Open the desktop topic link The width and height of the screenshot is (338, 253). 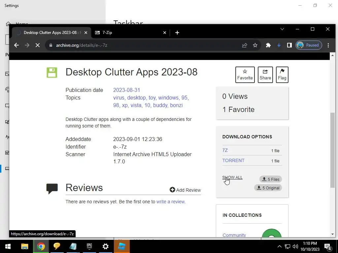click(136, 98)
